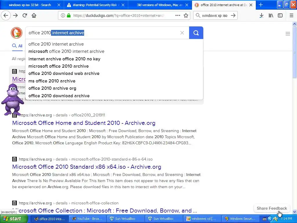Choose suggestion 'office 2010 download web archive'

pyautogui.click(x=114, y=73)
